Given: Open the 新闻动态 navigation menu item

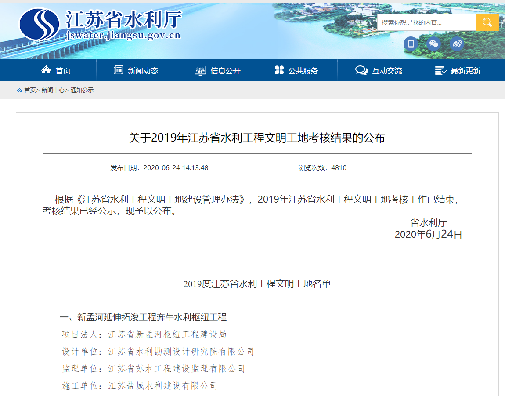Looking at the screenshot, I should 137,70.
